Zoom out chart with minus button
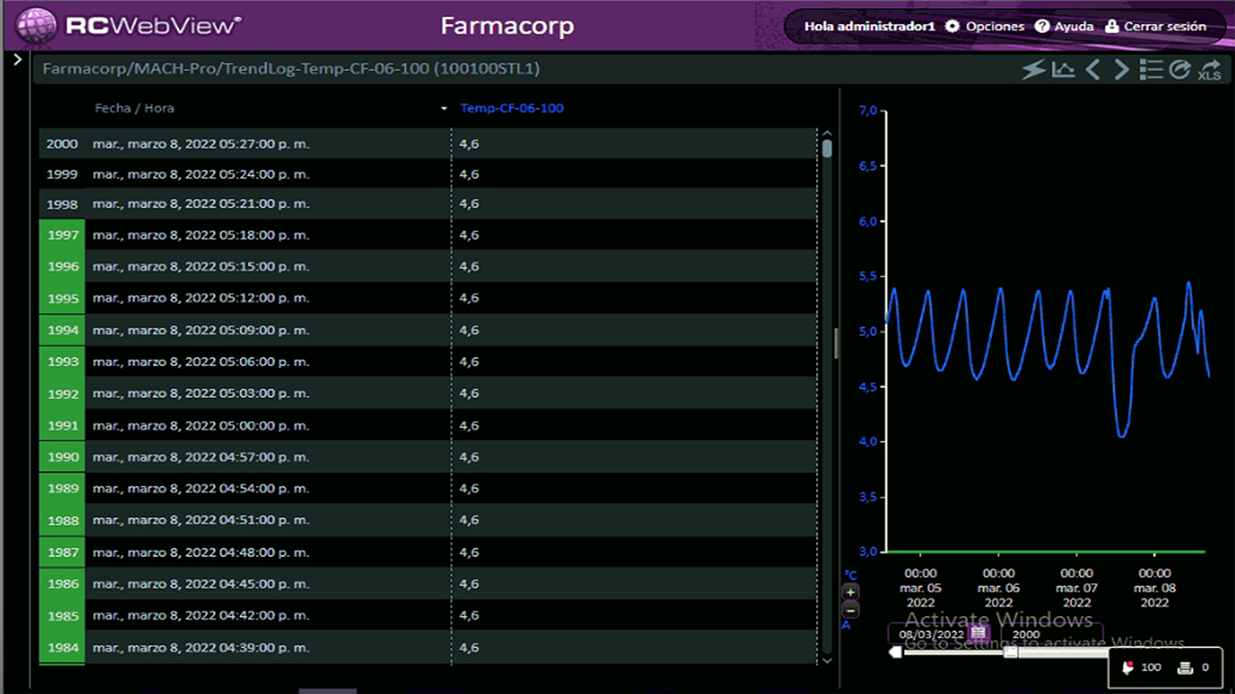1235x694 pixels. coord(850,610)
